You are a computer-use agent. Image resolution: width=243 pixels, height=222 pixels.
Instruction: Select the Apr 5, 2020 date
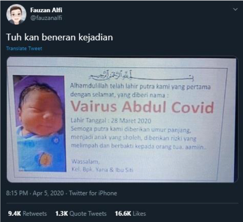coord(48,193)
